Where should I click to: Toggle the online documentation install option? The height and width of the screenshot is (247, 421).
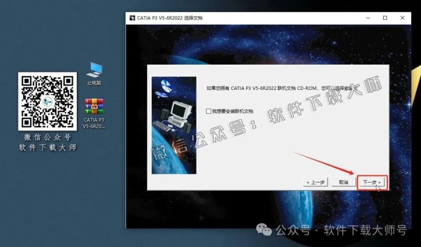click(208, 111)
